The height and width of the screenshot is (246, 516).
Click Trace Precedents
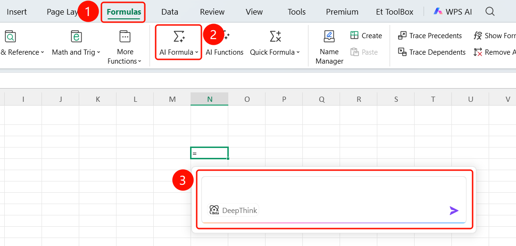(430, 35)
